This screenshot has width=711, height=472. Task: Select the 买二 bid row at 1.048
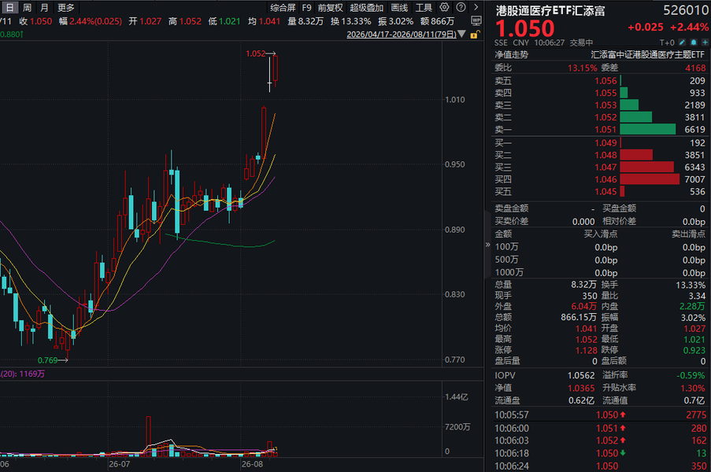[x=600, y=156]
